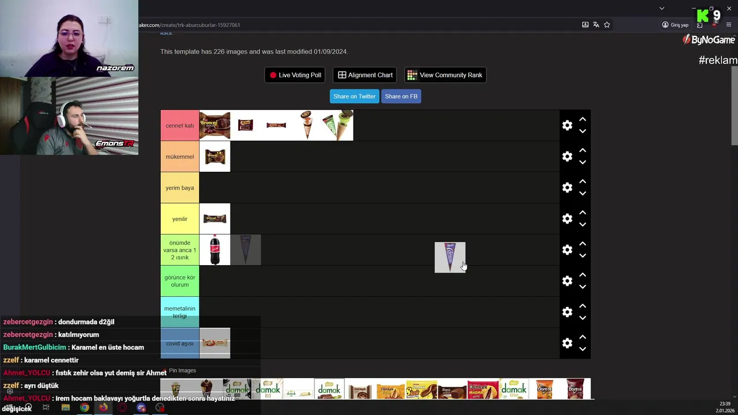The image size is (738, 415).
Task: Click the browser address bar URL
Action: point(189,25)
